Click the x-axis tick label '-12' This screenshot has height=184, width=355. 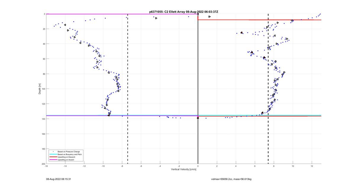[x=84, y=166]
